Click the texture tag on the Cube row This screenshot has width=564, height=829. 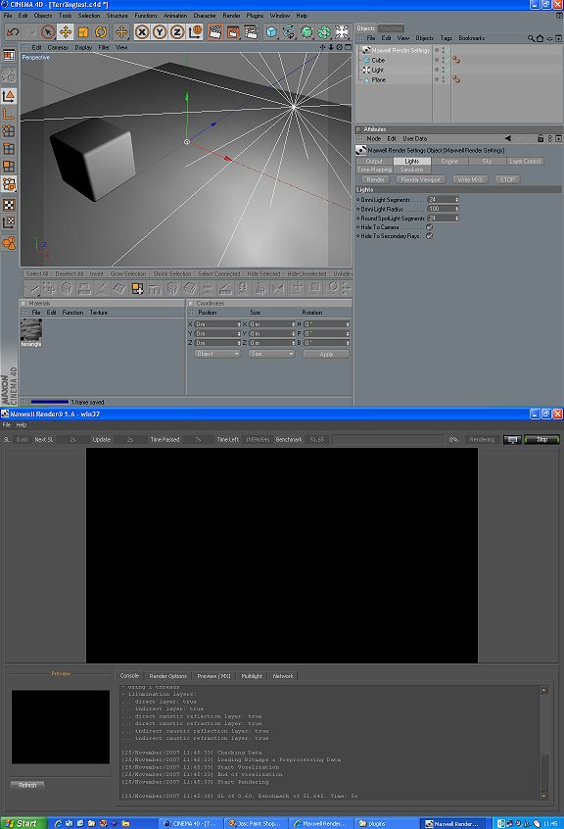click(456, 61)
